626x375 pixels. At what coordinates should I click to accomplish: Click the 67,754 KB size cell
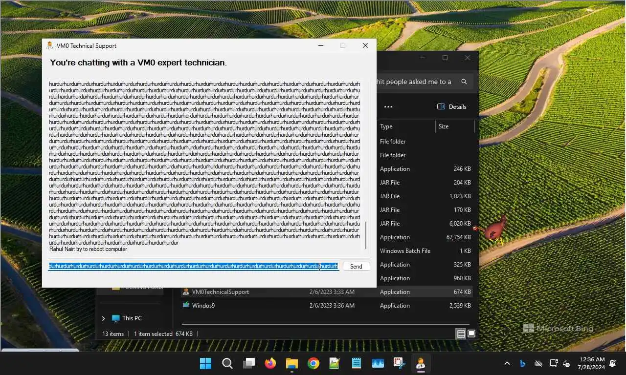[x=458, y=237]
